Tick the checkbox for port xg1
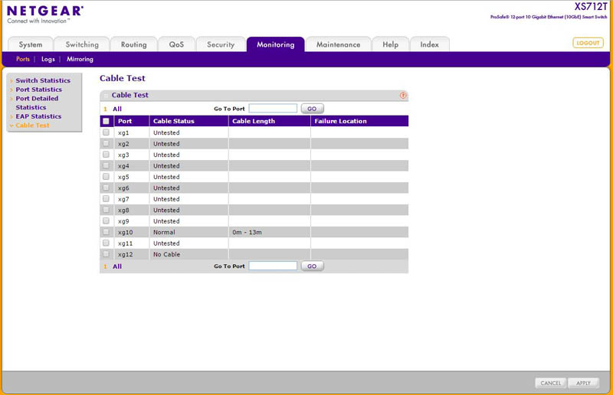The image size is (613, 395). point(106,132)
